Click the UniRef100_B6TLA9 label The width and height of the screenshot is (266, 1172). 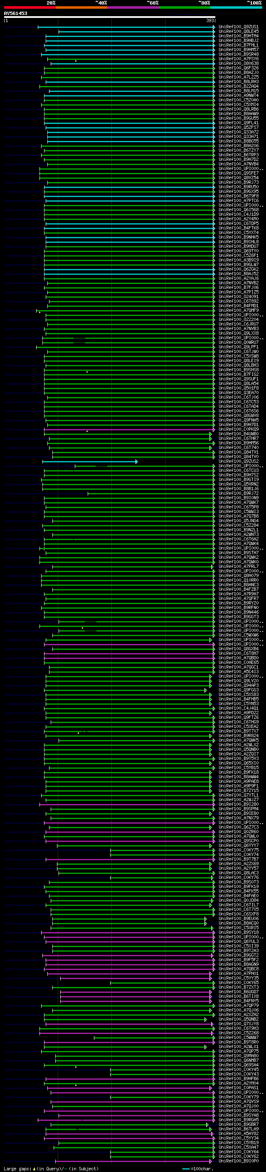pyautogui.click(x=238, y=1129)
